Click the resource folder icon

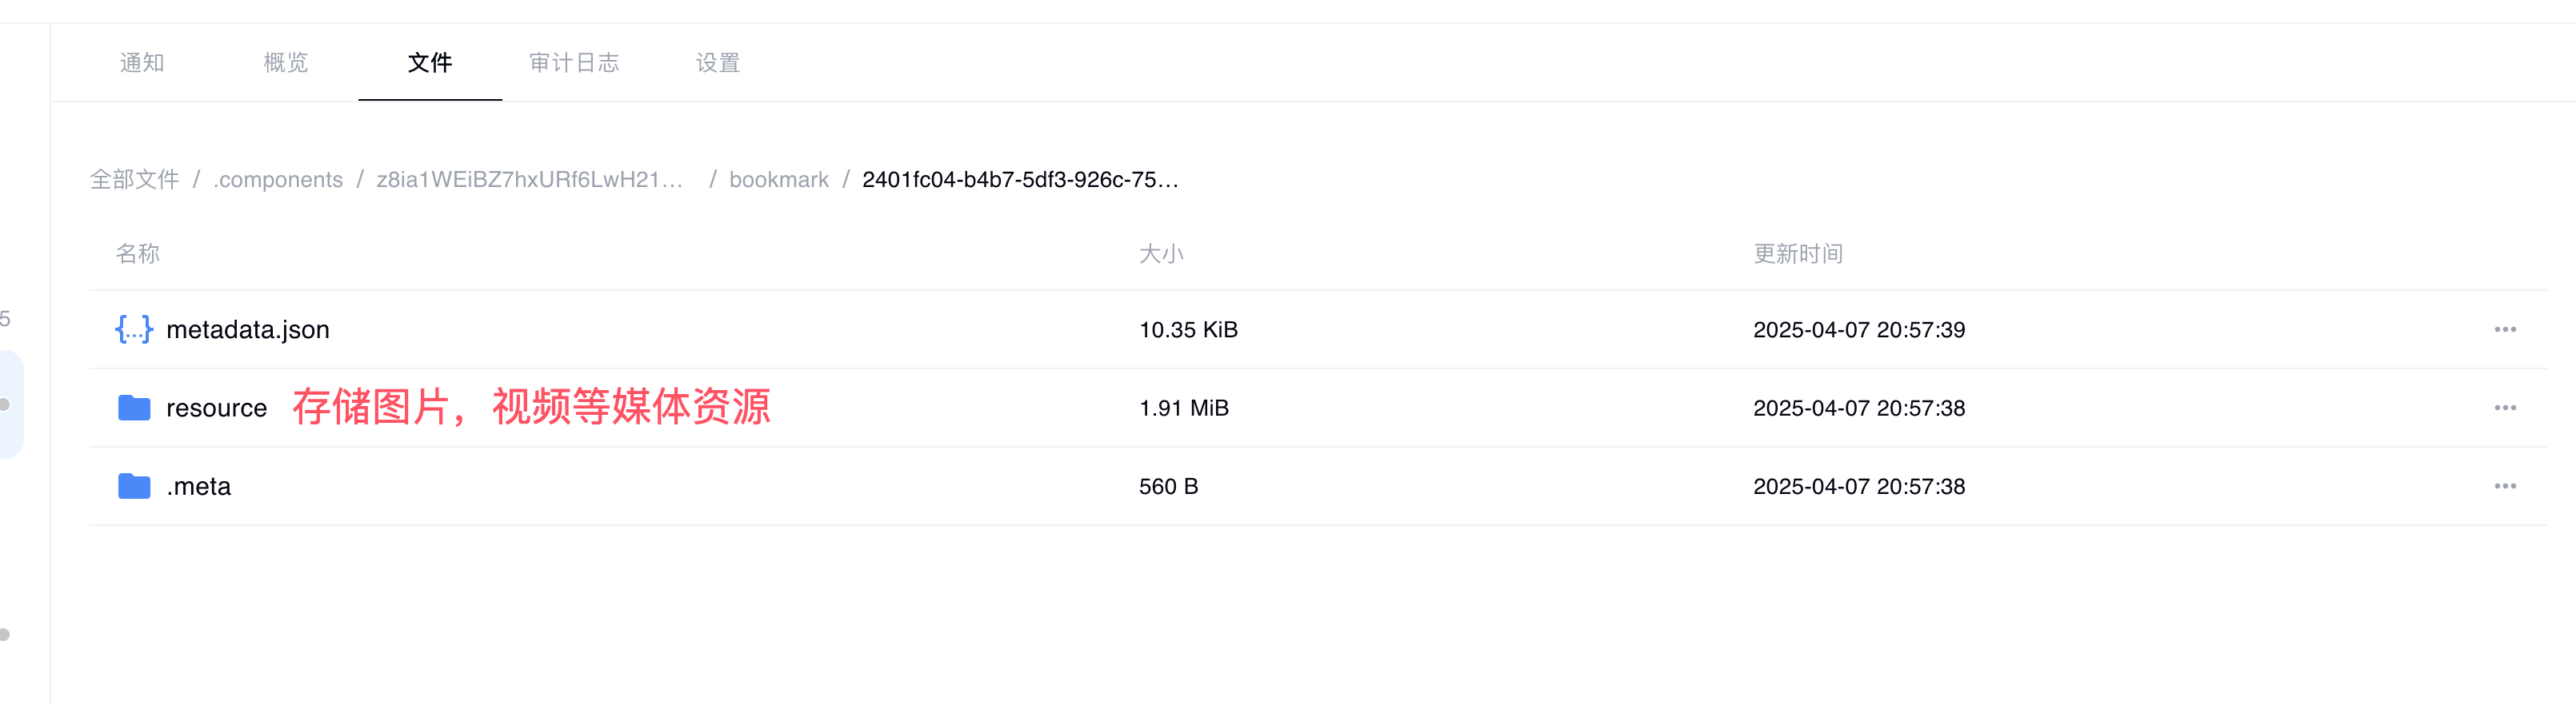coord(134,408)
